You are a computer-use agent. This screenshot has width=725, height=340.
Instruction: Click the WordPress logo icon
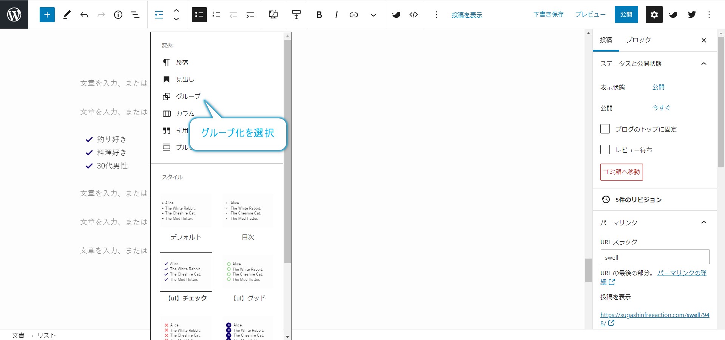(14, 14)
